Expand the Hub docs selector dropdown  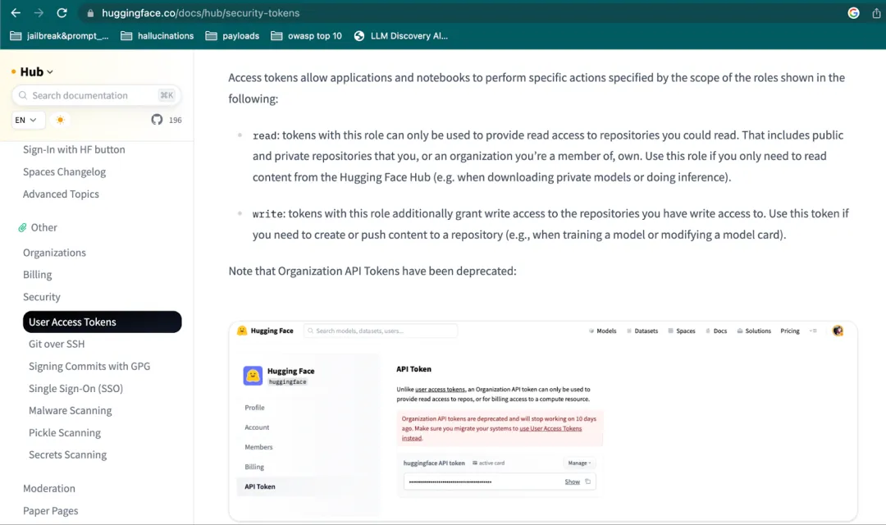pyautogui.click(x=37, y=71)
